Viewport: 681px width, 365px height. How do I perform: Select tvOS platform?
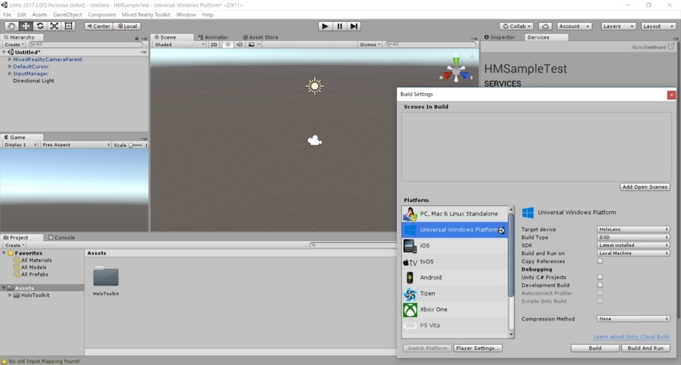(x=454, y=262)
